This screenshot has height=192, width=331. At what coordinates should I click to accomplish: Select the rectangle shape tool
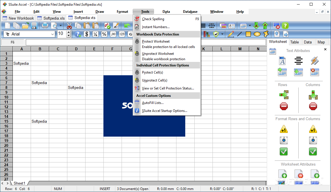(248, 34)
